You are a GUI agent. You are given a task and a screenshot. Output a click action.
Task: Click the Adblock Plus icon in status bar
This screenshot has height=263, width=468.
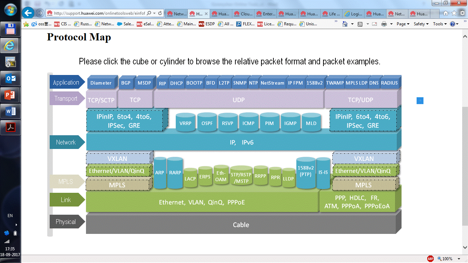(430, 259)
